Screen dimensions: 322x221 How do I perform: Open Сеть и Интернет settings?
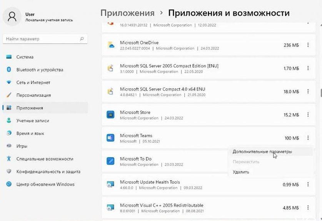33,82
